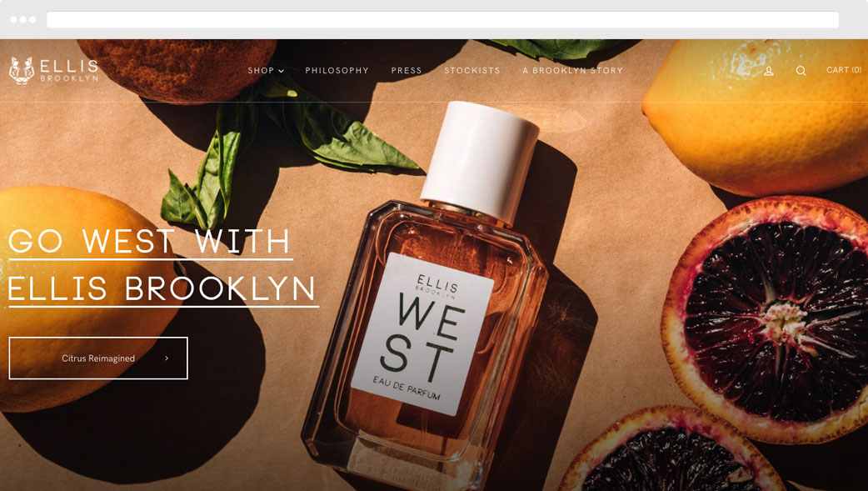Screen dimensions: 868x491
Task: Click the arrow inside Citrus Reimagined button
Action: (x=167, y=358)
